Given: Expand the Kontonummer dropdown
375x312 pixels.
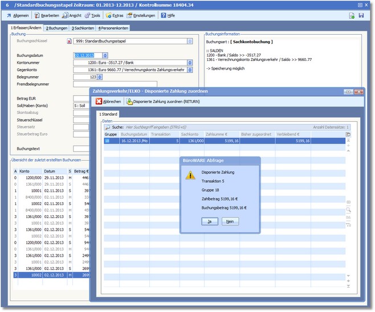Looking at the screenshot, I should point(190,62).
